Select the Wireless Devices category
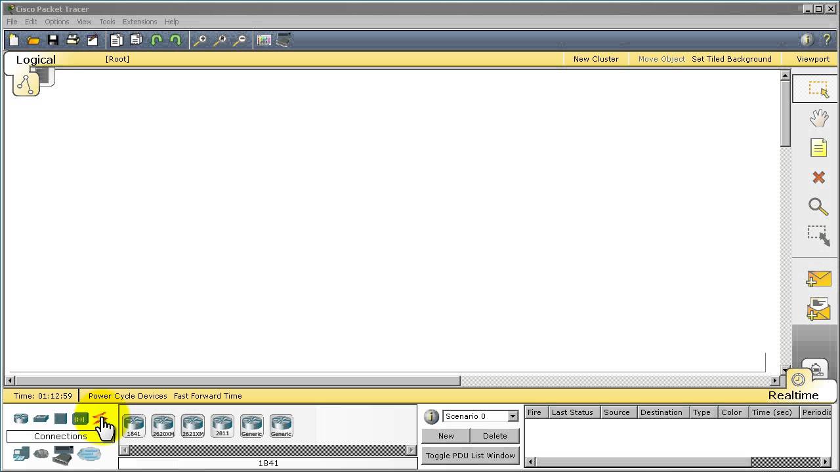This screenshot has height=472, width=840. (80, 418)
